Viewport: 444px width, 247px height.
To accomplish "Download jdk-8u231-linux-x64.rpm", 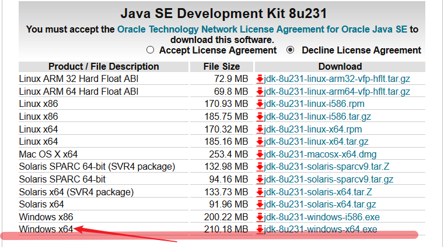I will point(313,130).
